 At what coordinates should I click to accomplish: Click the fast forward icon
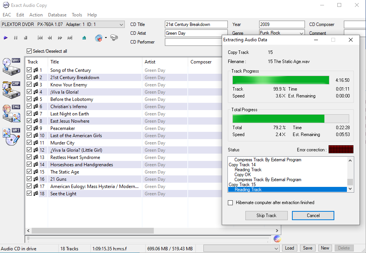(60, 38)
